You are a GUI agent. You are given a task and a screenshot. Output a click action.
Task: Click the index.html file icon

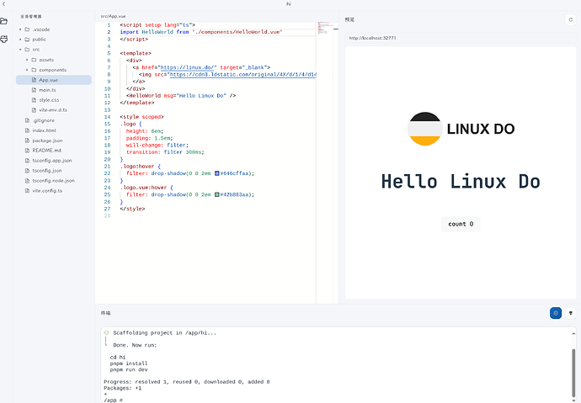(x=27, y=130)
